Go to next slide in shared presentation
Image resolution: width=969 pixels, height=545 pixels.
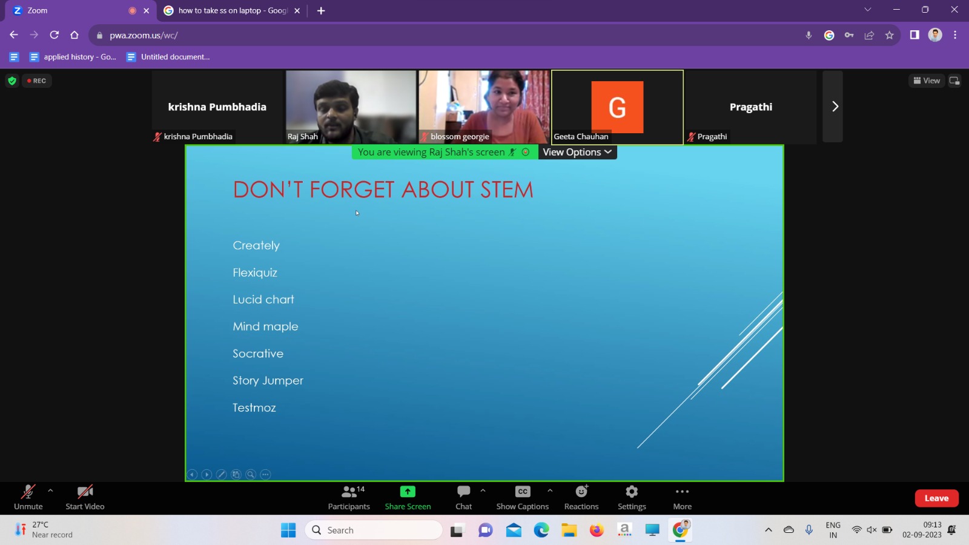pos(207,474)
